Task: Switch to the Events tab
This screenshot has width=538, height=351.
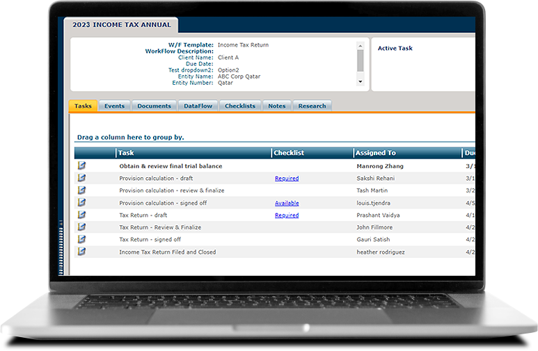Action: pos(114,106)
